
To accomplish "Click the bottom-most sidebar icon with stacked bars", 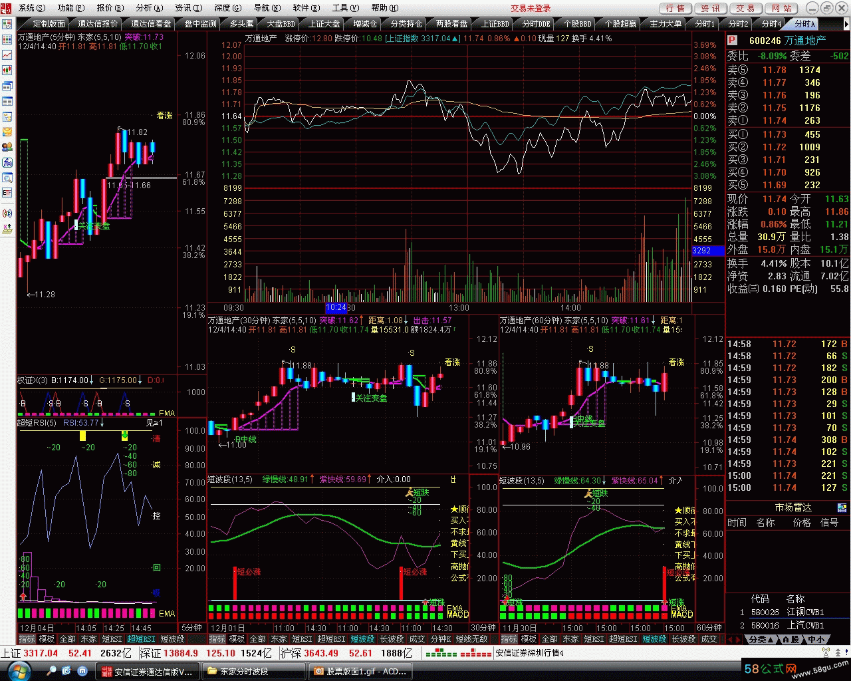I will tap(7, 228).
